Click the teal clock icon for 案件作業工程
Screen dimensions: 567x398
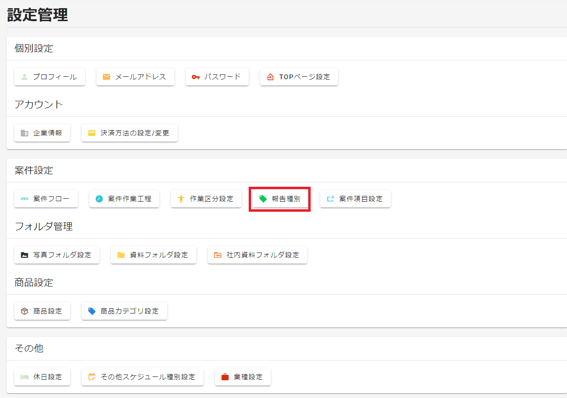99,199
